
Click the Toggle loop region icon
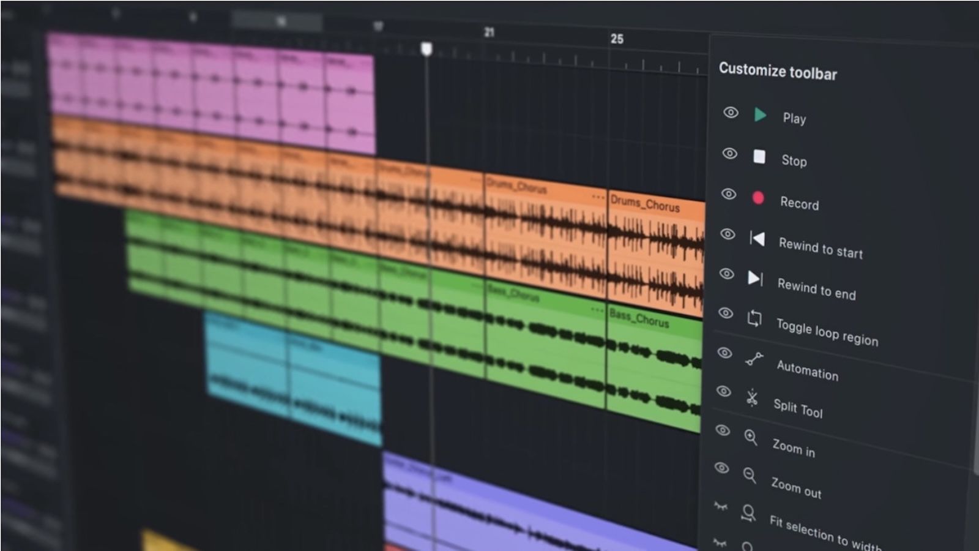coord(754,318)
